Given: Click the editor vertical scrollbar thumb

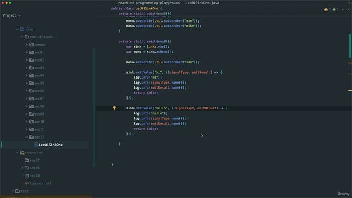Looking at the screenshot, I should click(350, 46).
